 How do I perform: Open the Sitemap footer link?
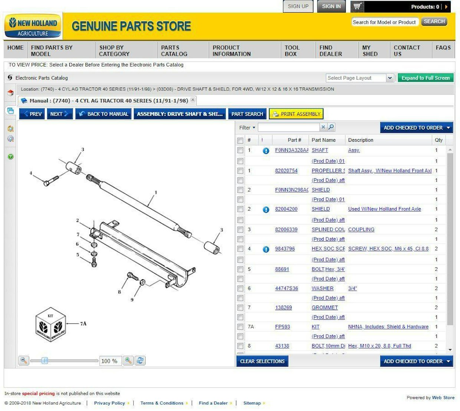(x=252, y=403)
